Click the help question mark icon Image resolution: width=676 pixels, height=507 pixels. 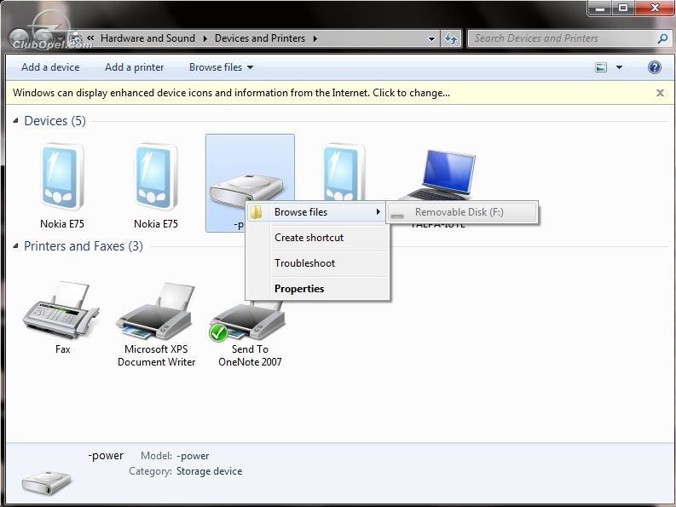click(654, 67)
